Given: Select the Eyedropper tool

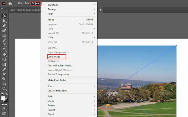Looking at the screenshot, I should (x=4, y=69).
